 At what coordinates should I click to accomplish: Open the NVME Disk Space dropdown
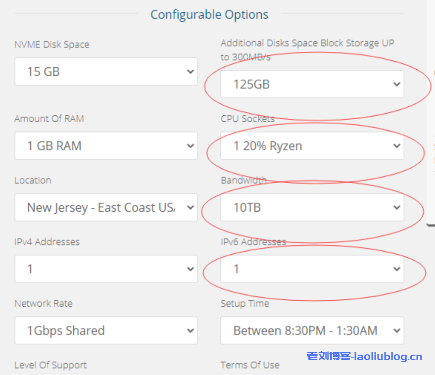(106, 72)
